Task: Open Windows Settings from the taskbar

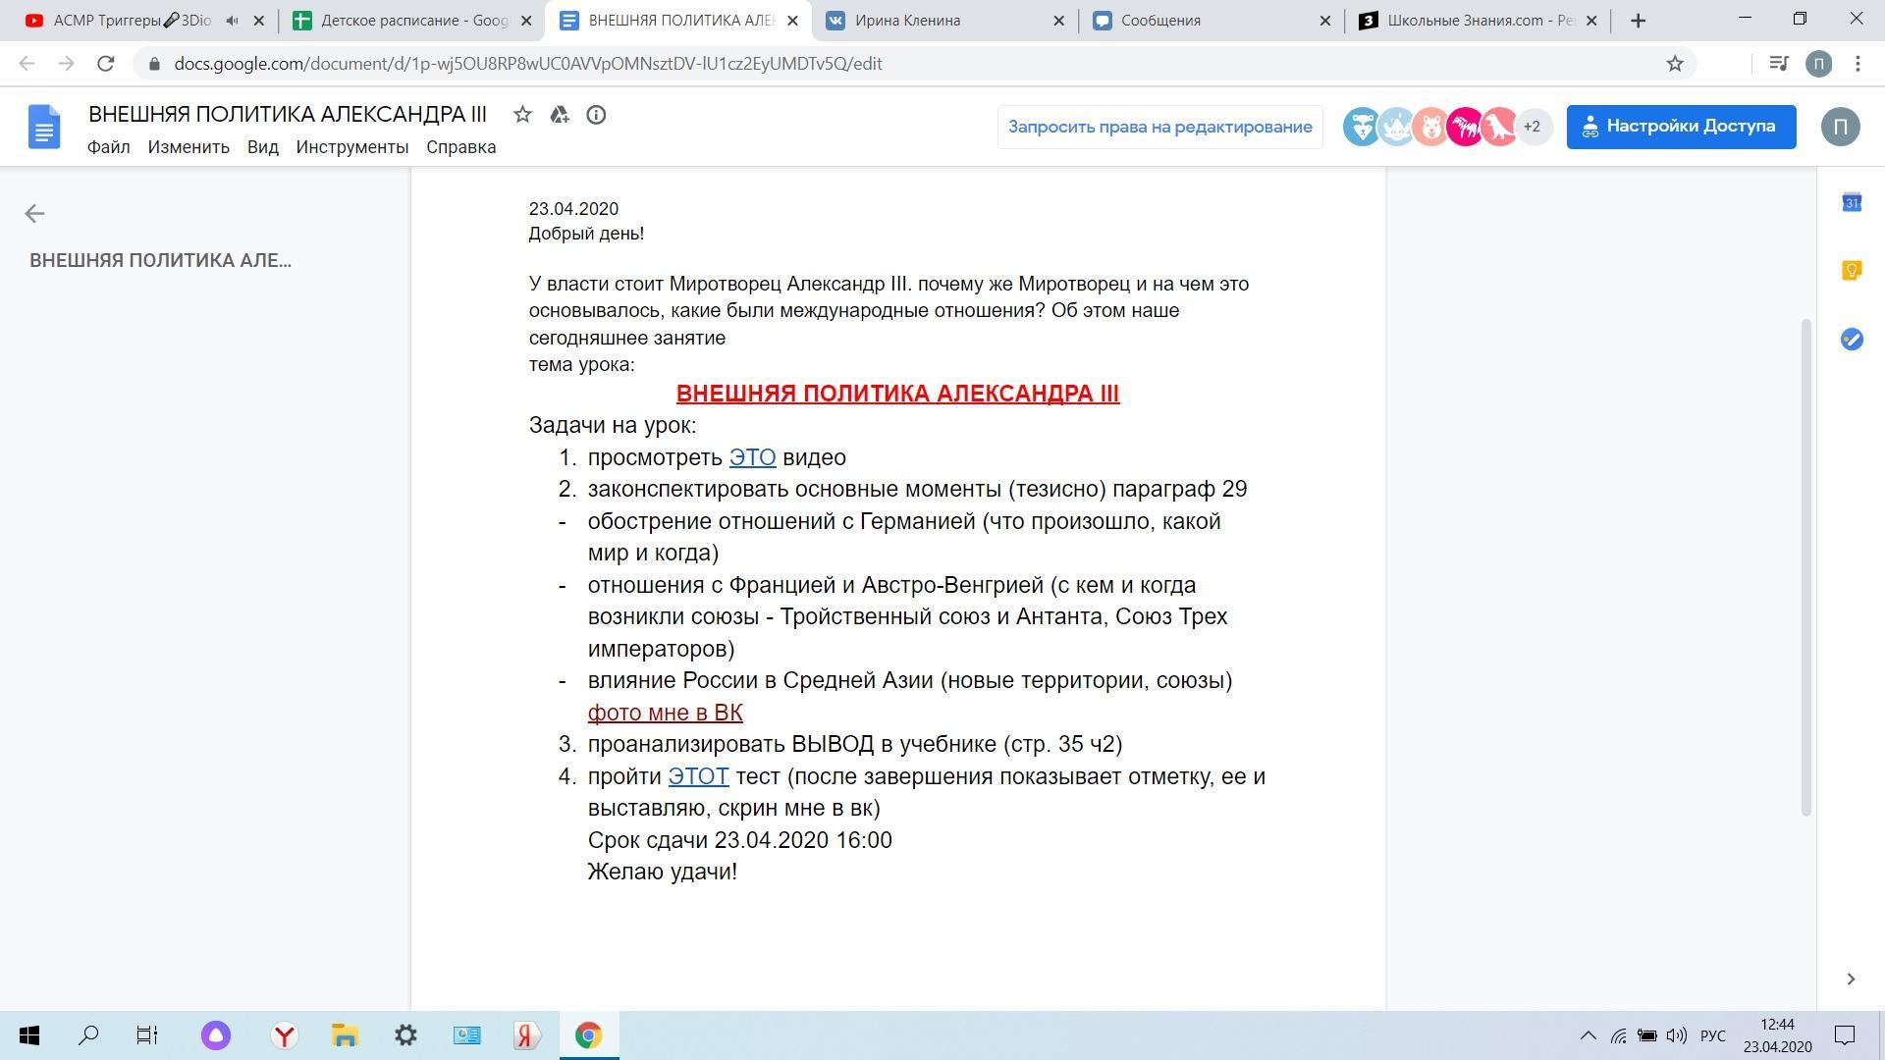Action: [405, 1035]
